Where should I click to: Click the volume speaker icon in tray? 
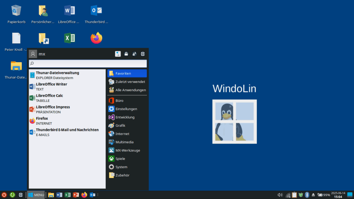(280, 195)
